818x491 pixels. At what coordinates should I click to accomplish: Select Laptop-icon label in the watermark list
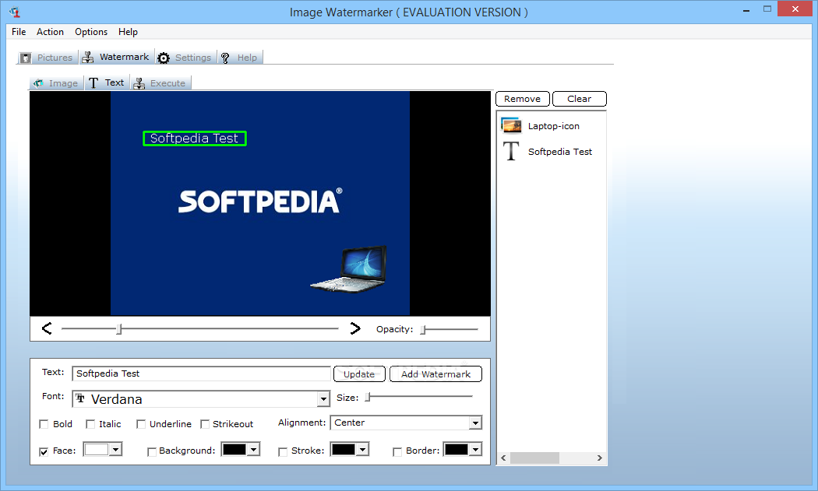[x=553, y=126]
